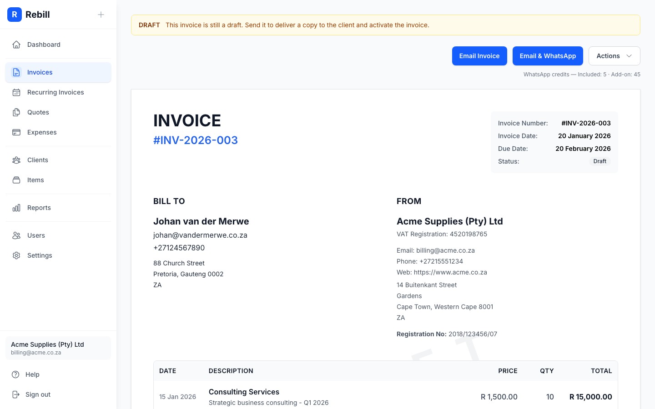Select Users from the sidebar

pos(36,235)
